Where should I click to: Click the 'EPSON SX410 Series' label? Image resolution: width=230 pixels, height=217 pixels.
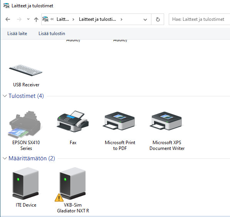click(26, 145)
